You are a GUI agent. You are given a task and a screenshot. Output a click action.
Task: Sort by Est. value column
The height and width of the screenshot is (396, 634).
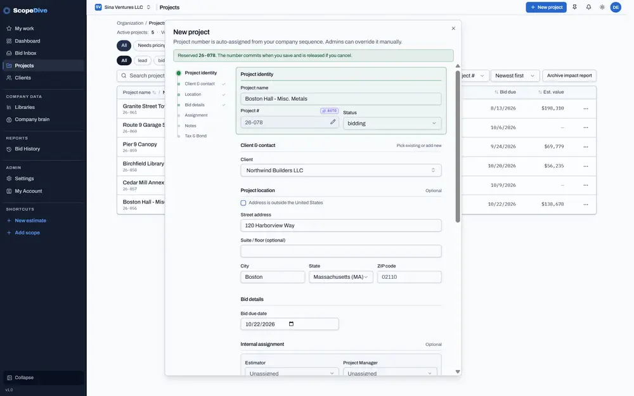tap(551, 92)
